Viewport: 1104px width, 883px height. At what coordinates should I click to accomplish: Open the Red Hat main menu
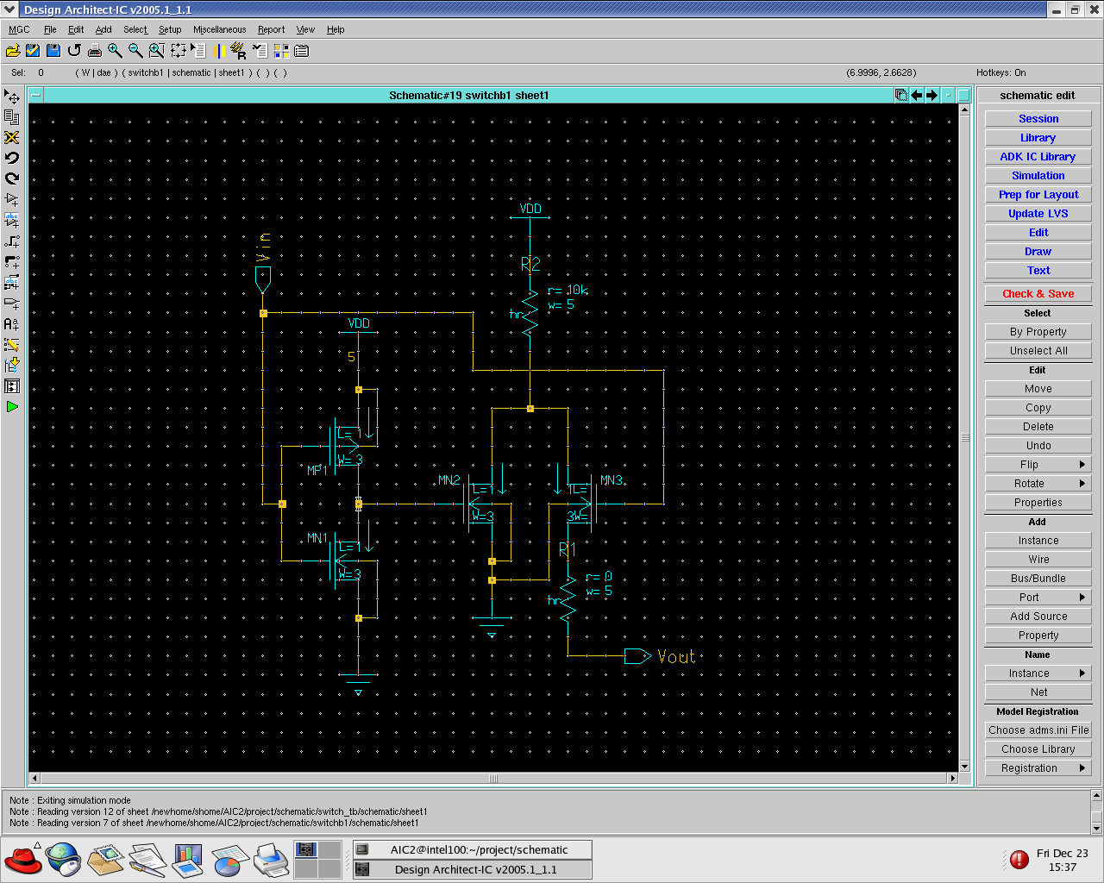(x=23, y=860)
